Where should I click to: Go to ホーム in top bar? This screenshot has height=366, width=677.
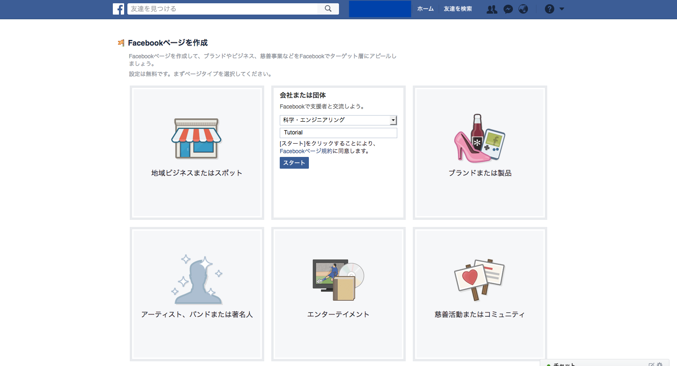pos(425,9)
